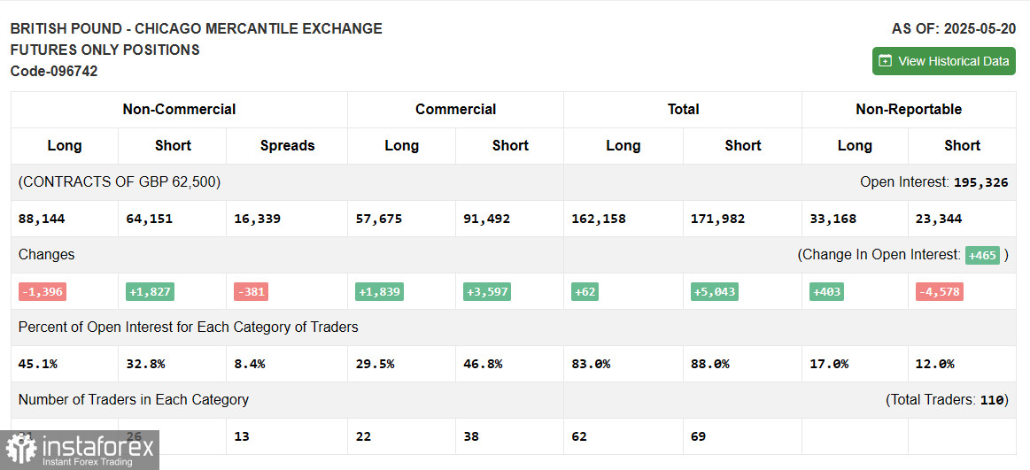Click the red -4,578 change badge
Viewport: 1030px width, 470px height.
(x=939, y=291)
